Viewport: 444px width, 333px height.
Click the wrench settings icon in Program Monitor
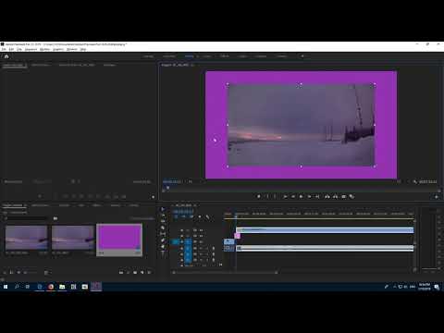pos(415,181)
